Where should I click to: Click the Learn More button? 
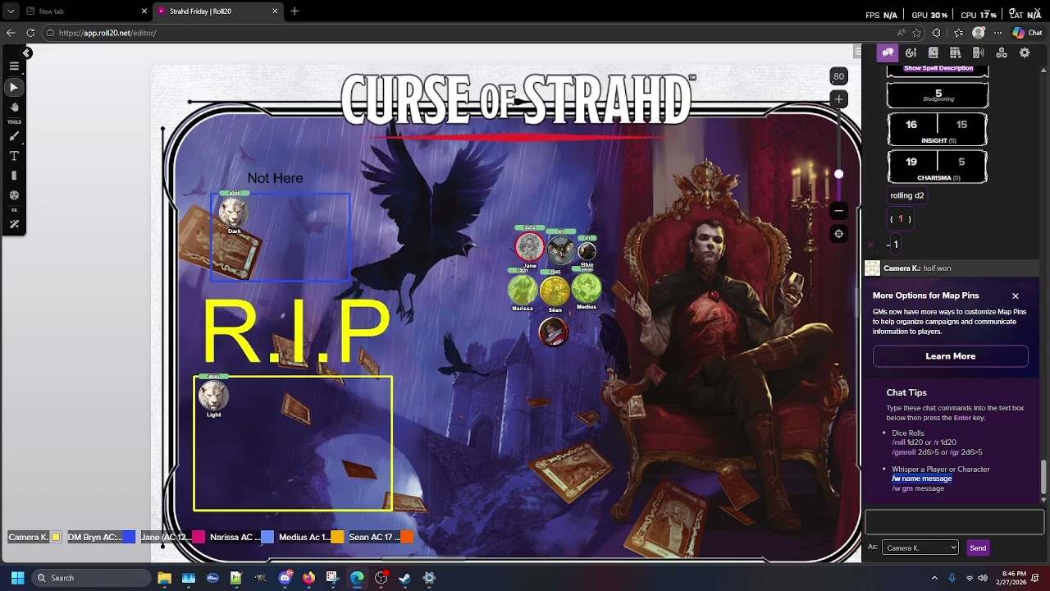(x=950, y=356)
